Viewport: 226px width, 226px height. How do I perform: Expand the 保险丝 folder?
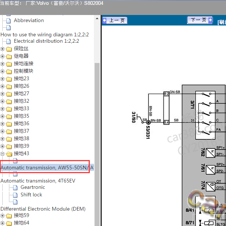point(2,49)
